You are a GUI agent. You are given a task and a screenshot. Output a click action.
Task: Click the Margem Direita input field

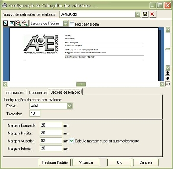pos(51,133)
